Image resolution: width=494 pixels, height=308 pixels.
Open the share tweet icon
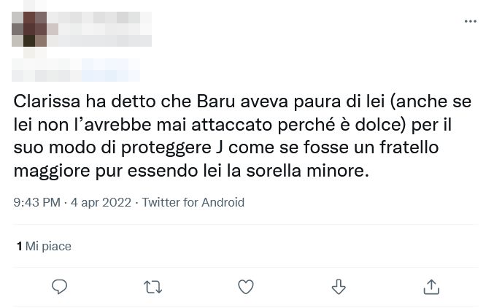click(431, 287)
